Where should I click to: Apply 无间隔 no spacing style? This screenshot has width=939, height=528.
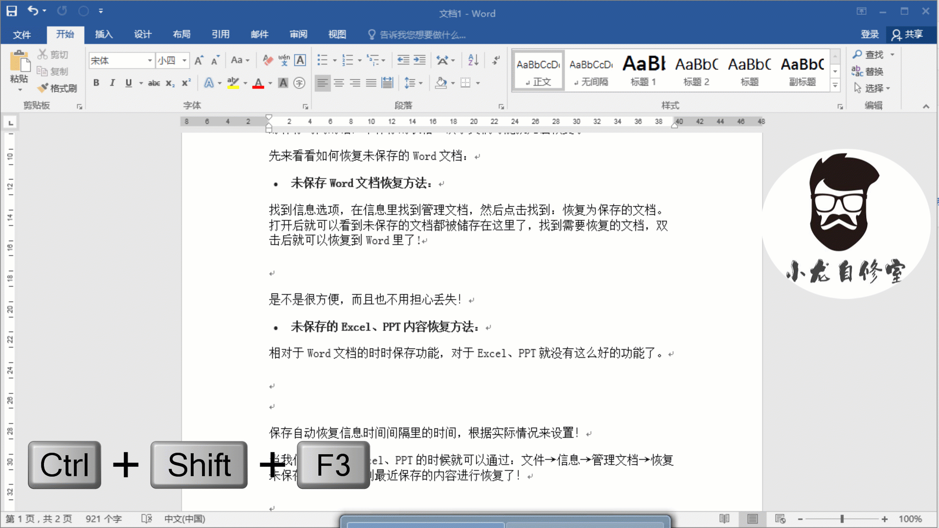pyautogui.click(x=591, y=70)
